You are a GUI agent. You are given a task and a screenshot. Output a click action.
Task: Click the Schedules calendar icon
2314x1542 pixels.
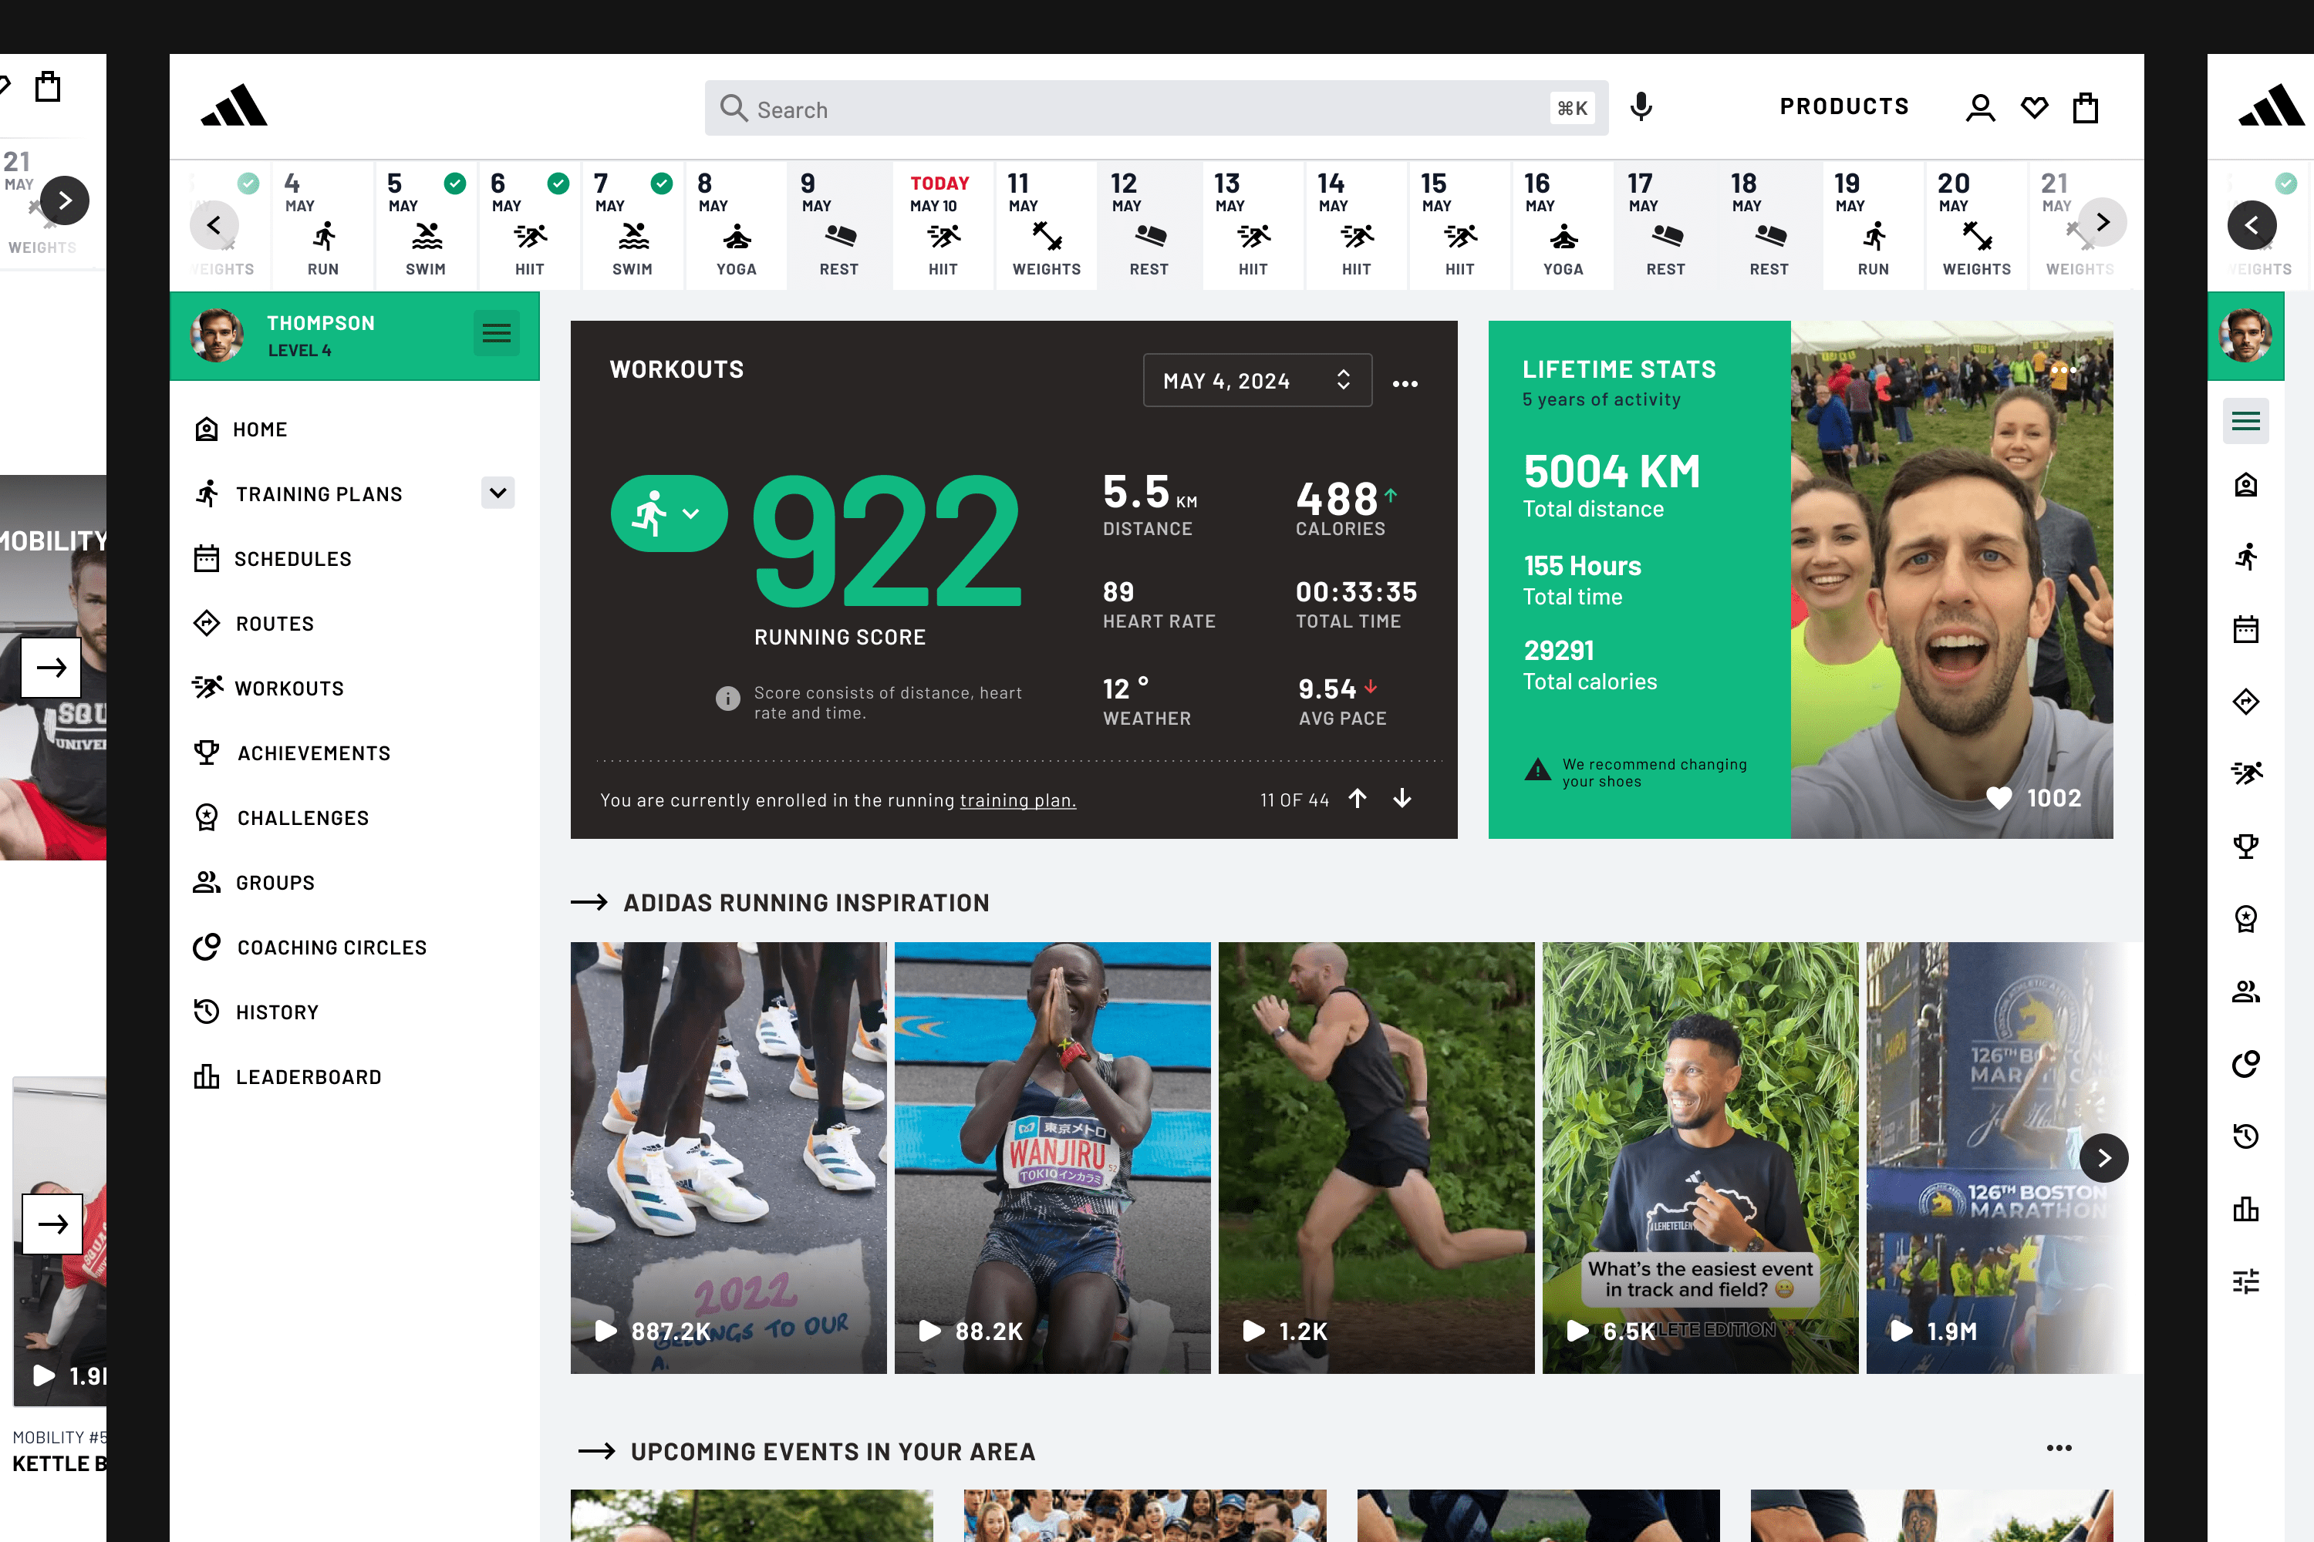point(207,557)
